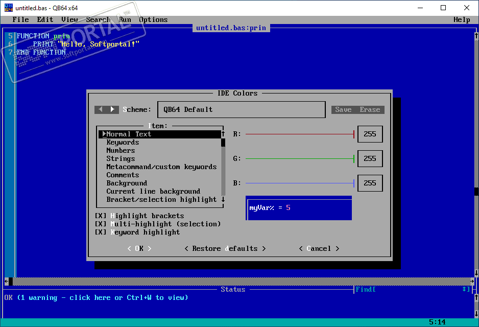Select Metacommand/custom keywords item
479x327 pixels.
coord(160,167)
